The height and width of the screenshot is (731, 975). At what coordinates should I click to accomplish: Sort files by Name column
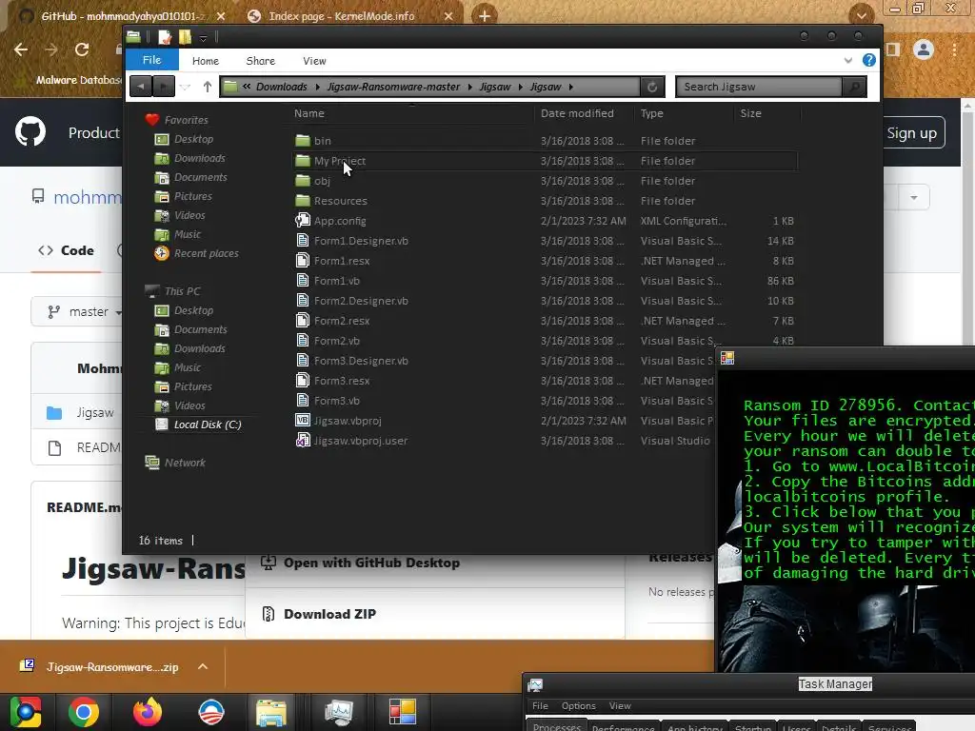coord(309,113)
